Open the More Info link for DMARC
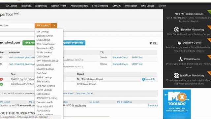Screen dimensions: 211x119 pos(150,79)
